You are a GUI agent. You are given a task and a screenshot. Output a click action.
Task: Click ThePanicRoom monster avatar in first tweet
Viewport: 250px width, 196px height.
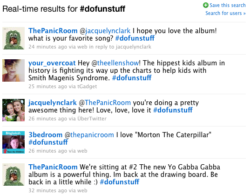14,38
